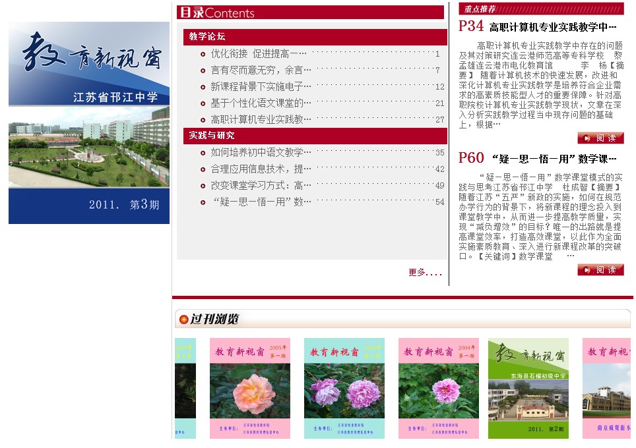The height and width of the screenshot is (448, 636).
Task: Open the 实践与研究 section header
Action: [x=211, y=136]
